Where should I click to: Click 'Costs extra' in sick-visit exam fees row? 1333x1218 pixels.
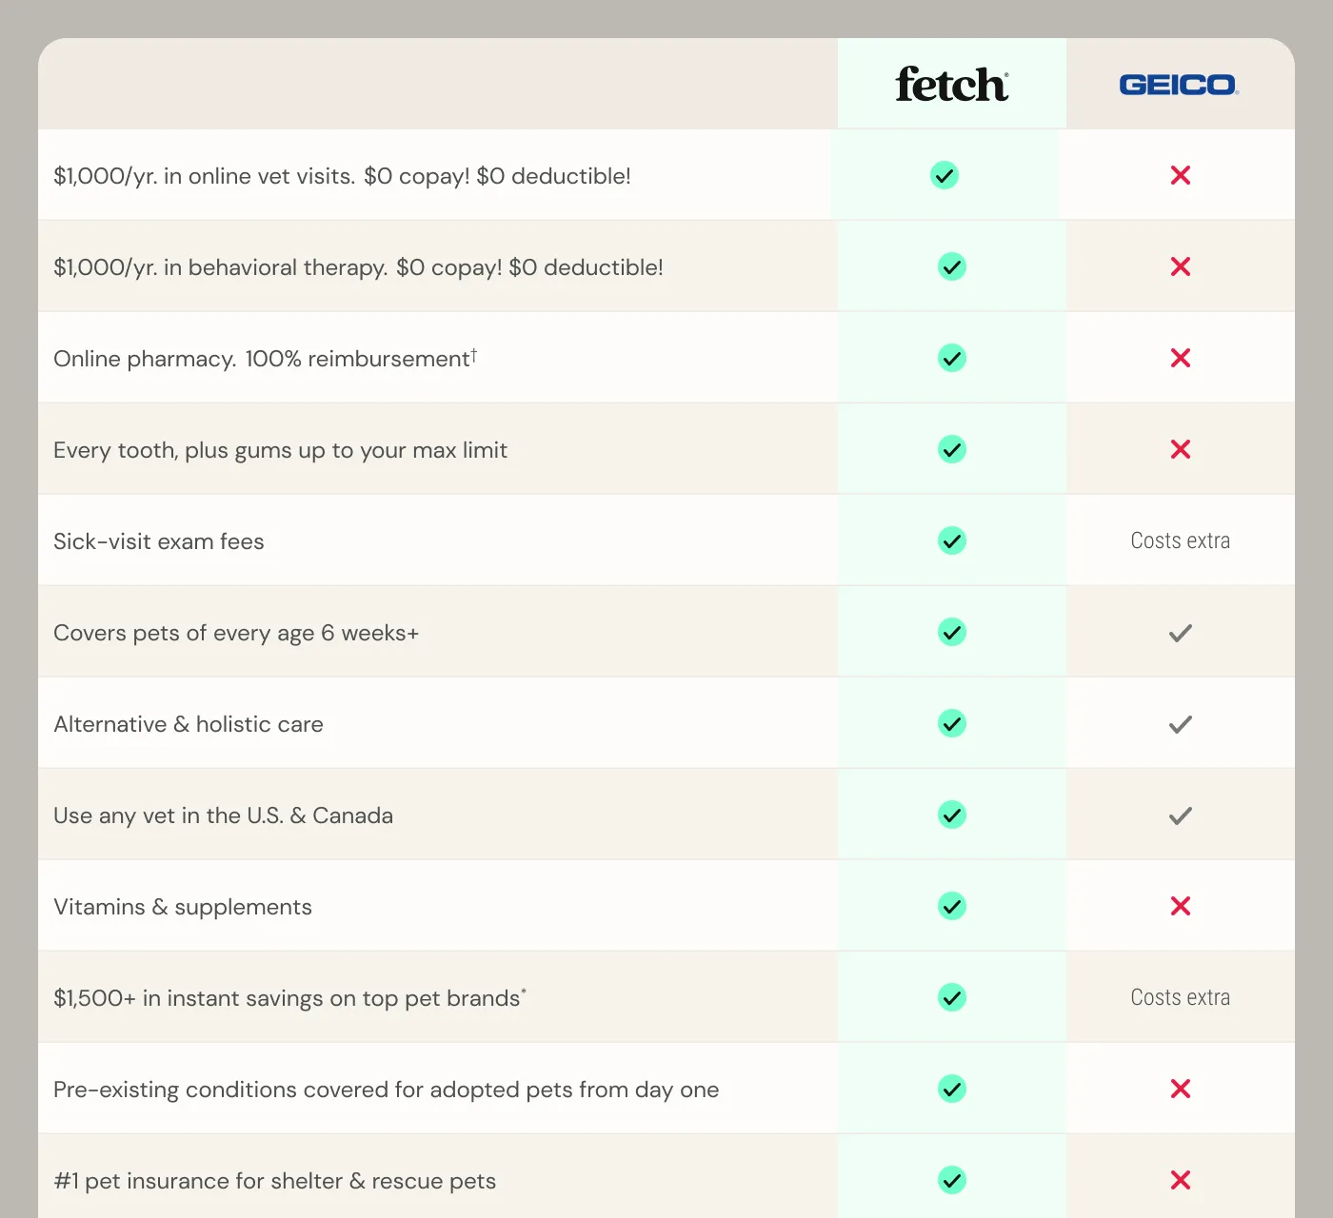pyautogui.click(x=1181, y=540)
